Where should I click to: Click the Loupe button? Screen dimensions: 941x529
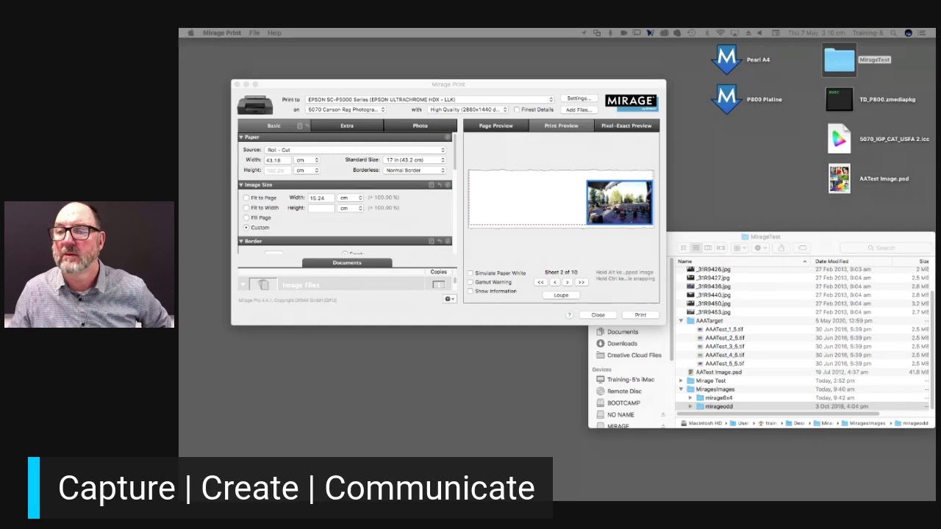[561, 295]
